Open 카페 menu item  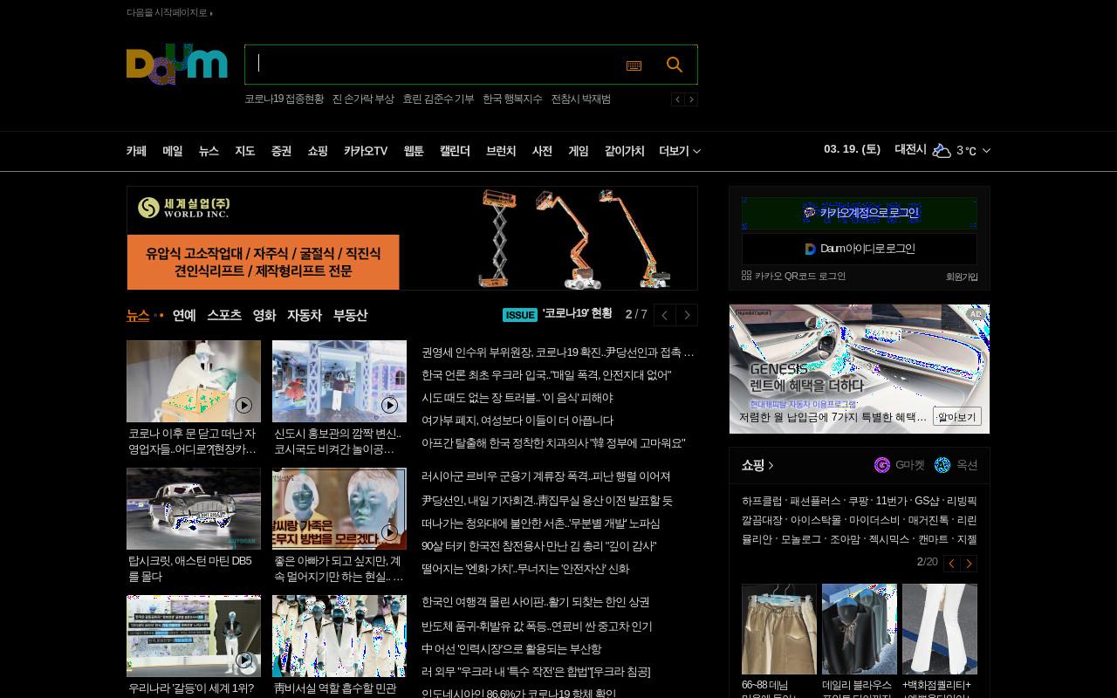(x=136, y=151)
